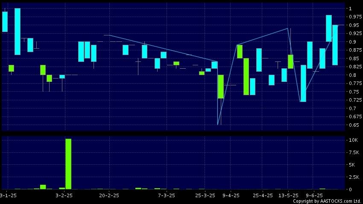Click the AASTOCKS.com copyright notice
This screenshot has width=363, height=204.
coord(327,201)
